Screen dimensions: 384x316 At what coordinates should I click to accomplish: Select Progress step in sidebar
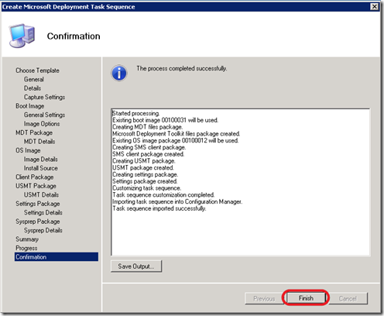(x=26, y=248)
